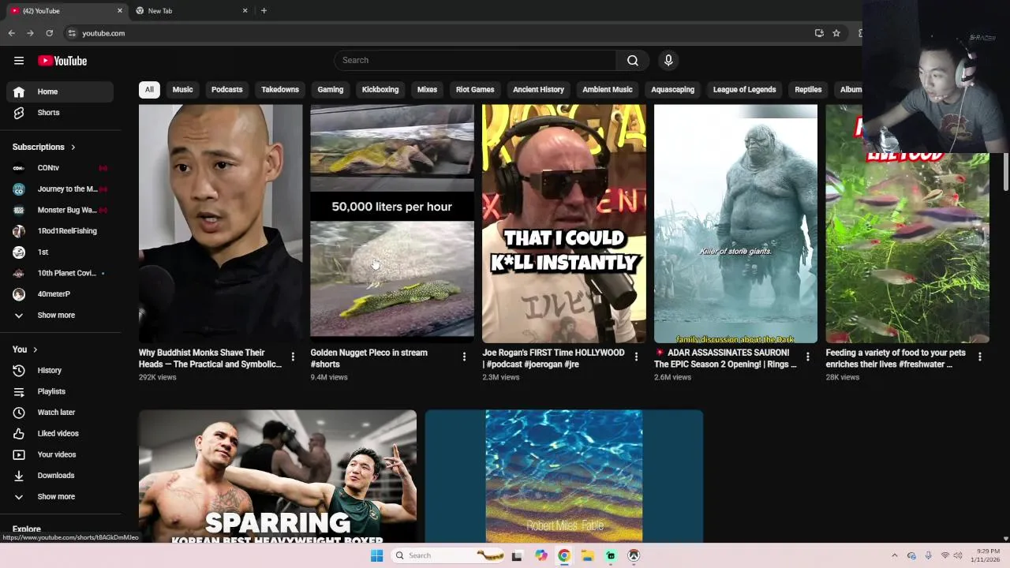
Task: Show hidden system tray icons
Action: point(894,555)
